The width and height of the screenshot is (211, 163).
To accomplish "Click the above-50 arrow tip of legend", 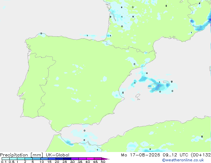I will [105, 159].
